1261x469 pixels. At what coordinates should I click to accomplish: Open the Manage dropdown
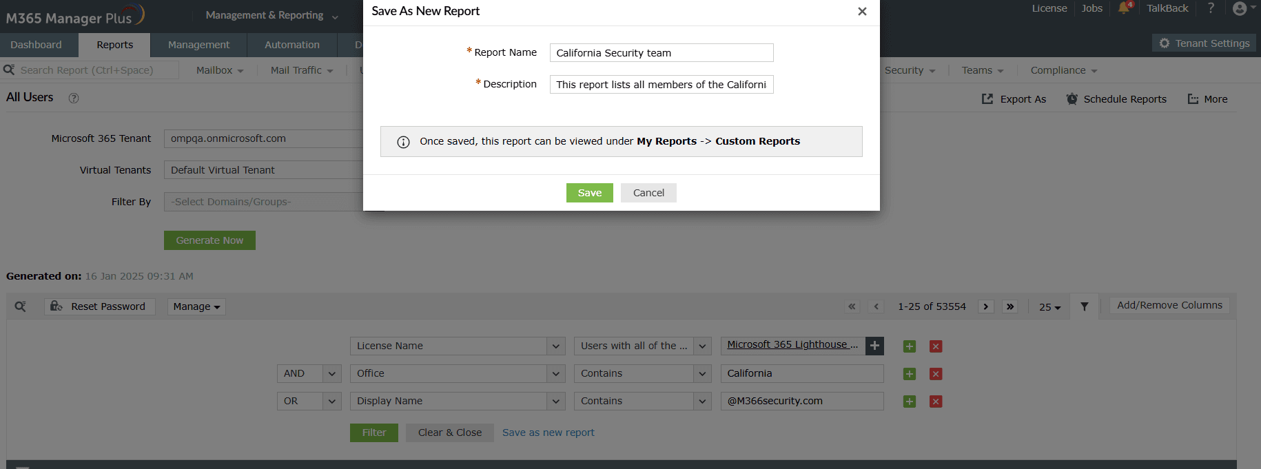pyautogui.click(x=196, y=306)
